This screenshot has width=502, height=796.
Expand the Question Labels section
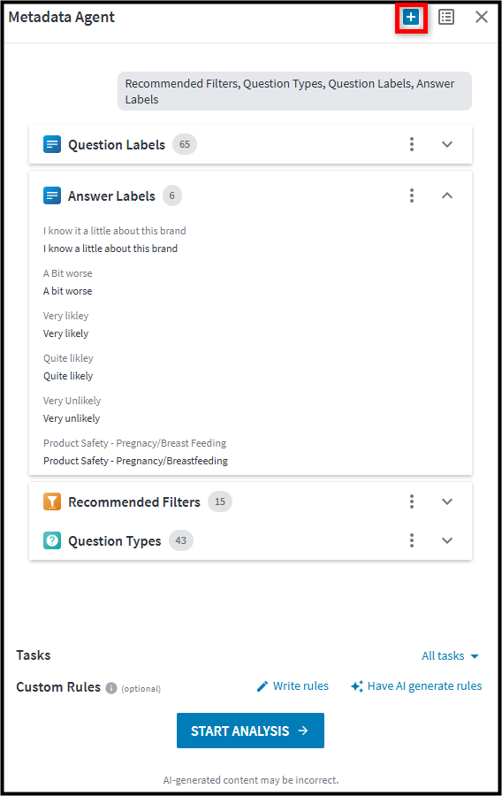point(446,144)
